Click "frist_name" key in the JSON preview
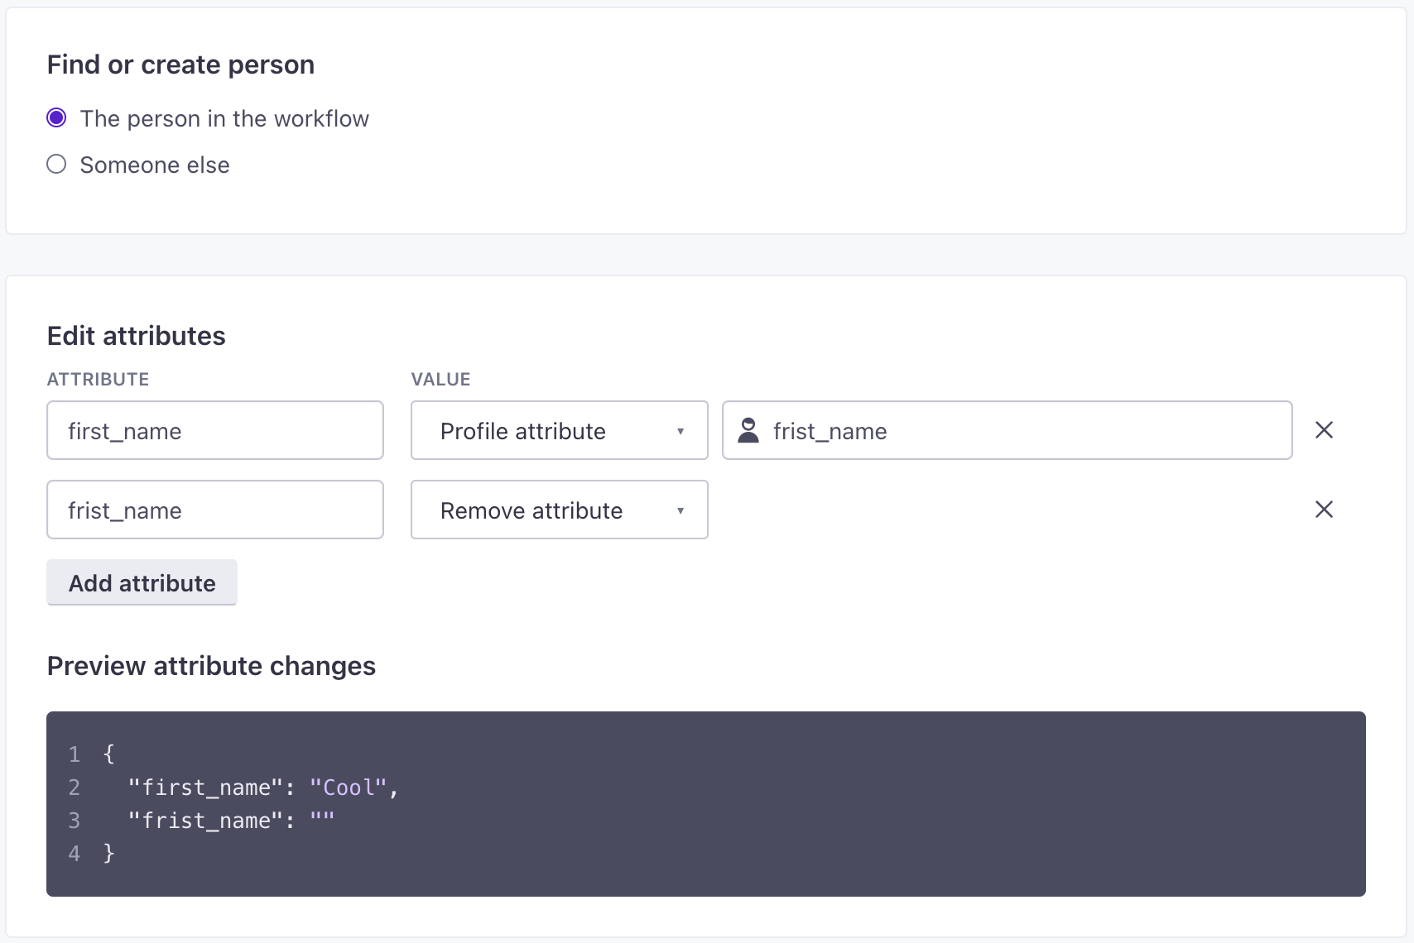The image size is (1414, 943). [x=206, y=821]
